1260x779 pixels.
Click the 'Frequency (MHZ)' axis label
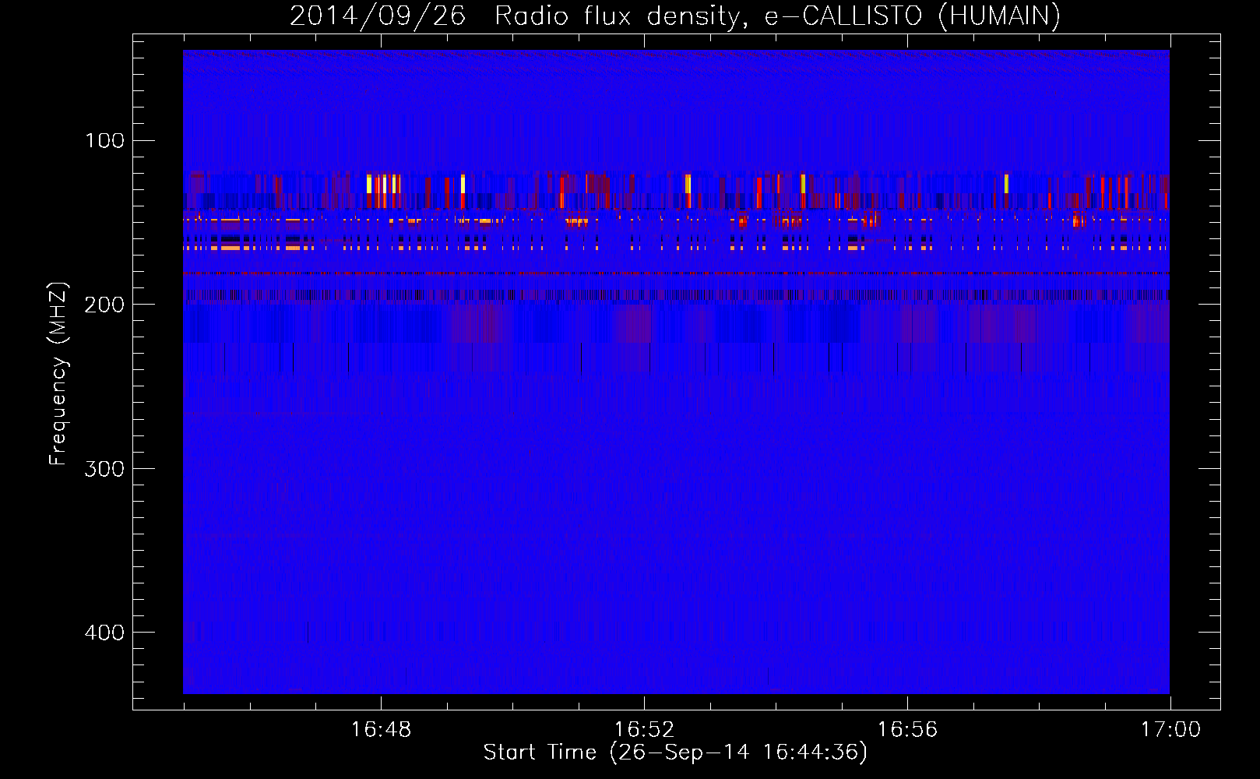coord(58,374)
